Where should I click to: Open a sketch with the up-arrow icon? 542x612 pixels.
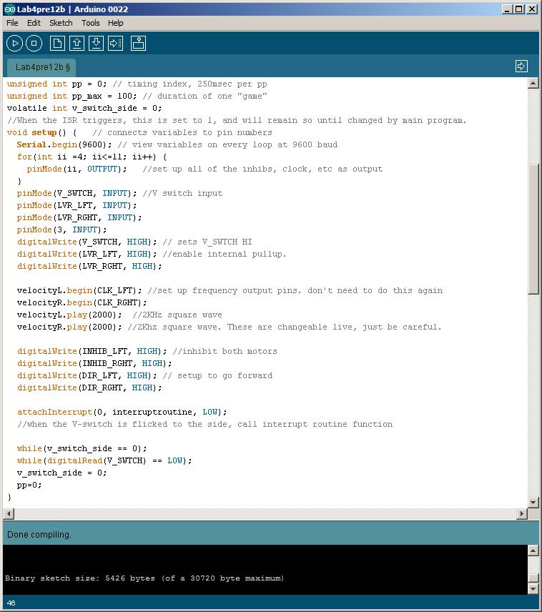[x=77, y=44]
